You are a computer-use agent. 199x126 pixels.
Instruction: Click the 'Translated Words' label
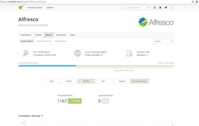pyautogui.click(x=65, y=96)
